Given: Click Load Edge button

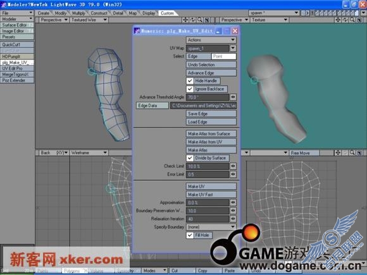Looking at the screenshot, I should [x=211, y=122].
